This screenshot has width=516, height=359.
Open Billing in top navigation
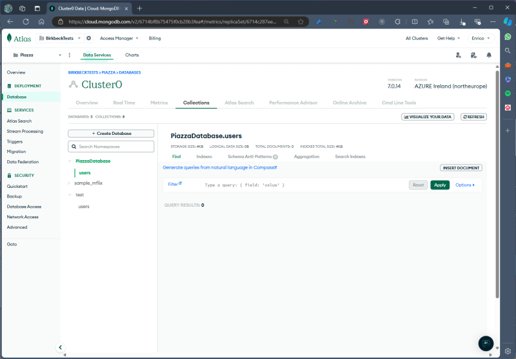click(155, 38)
